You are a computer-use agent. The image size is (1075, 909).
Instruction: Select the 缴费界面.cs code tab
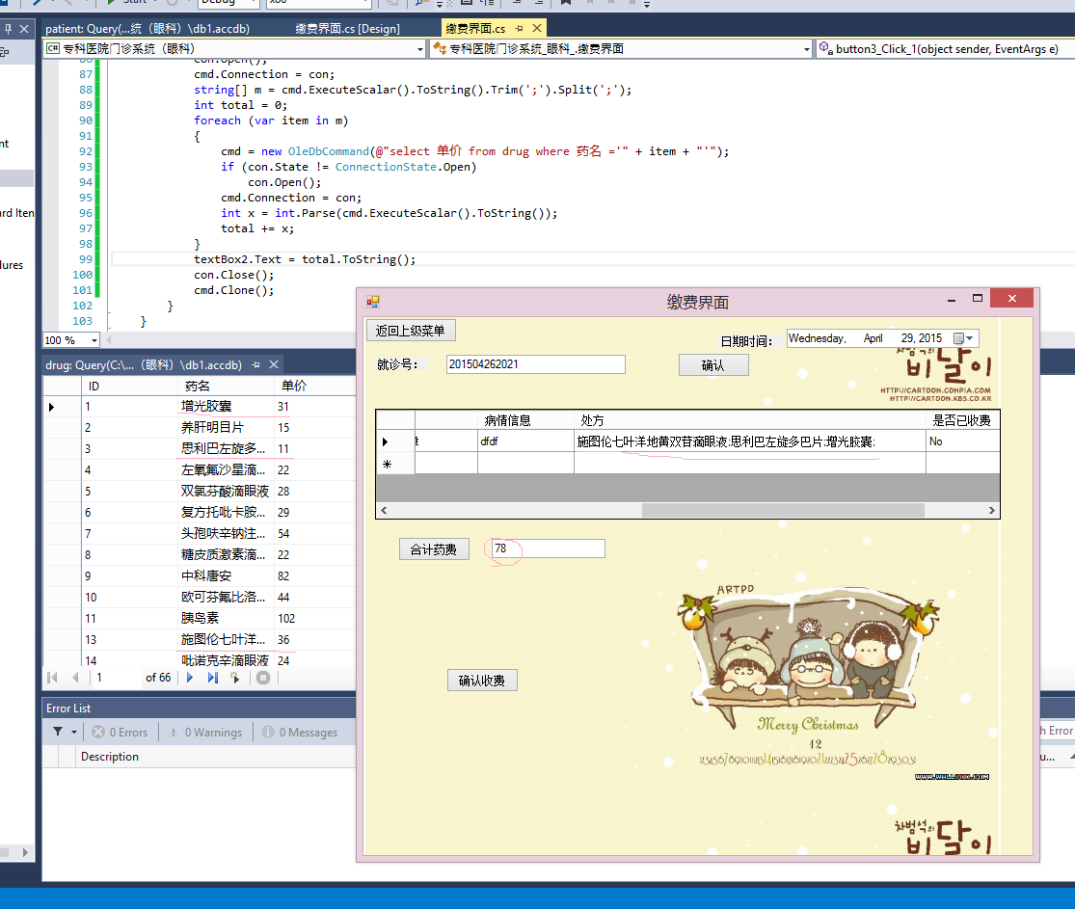pos(475,28)
